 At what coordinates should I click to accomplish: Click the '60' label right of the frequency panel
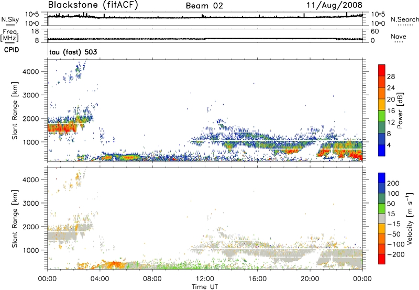point(374,31)
